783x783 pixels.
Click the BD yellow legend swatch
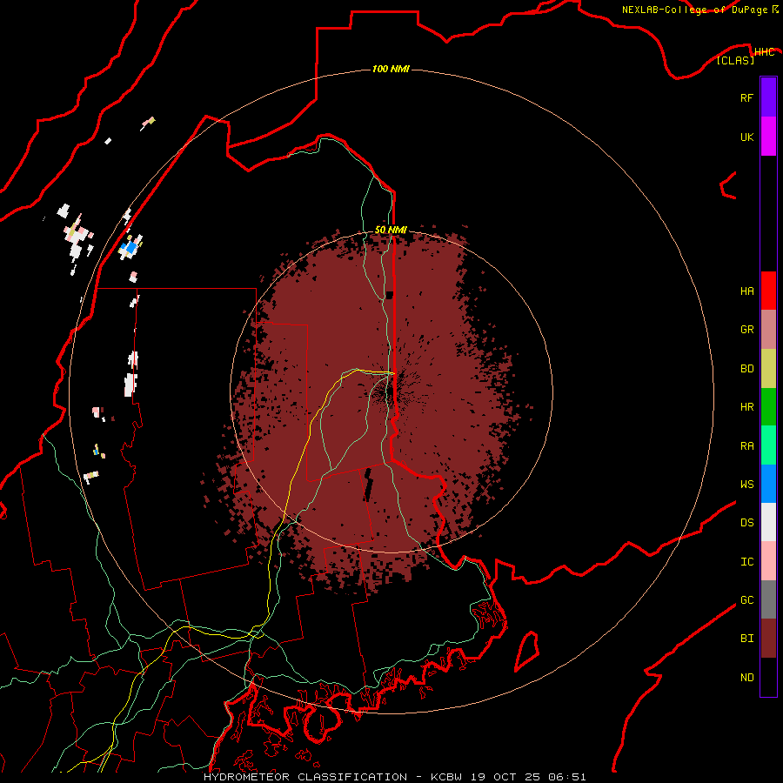click(x=768, y=369)
